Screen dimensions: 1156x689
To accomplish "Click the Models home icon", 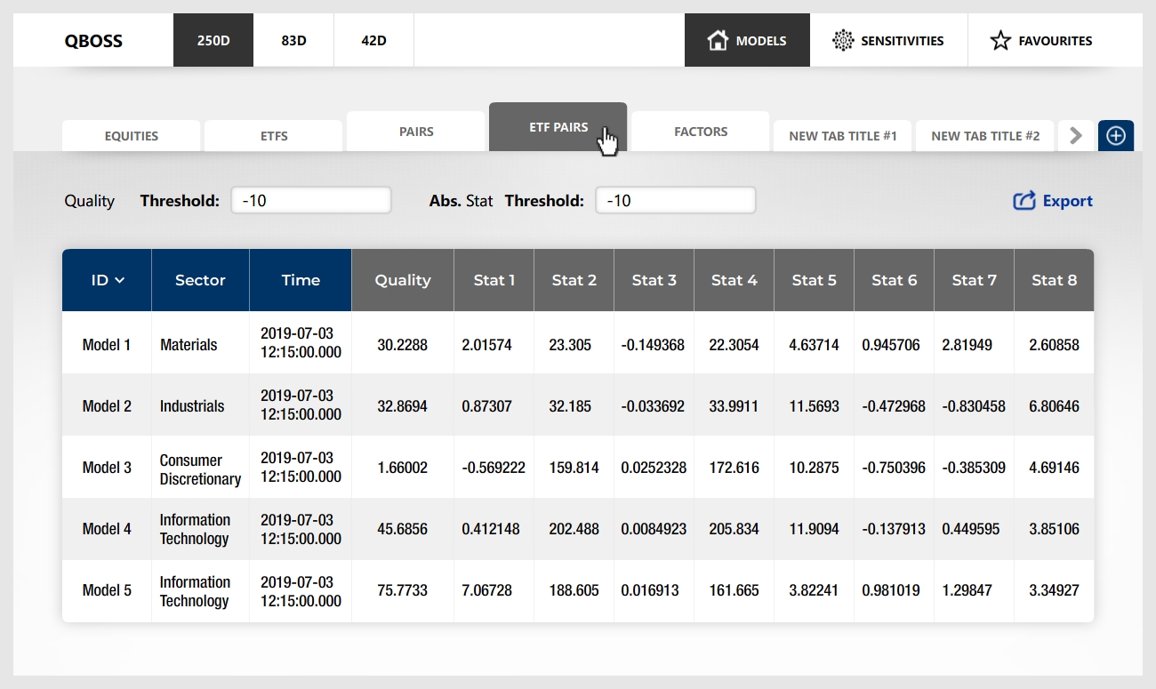I will click(x=718, y=40).
